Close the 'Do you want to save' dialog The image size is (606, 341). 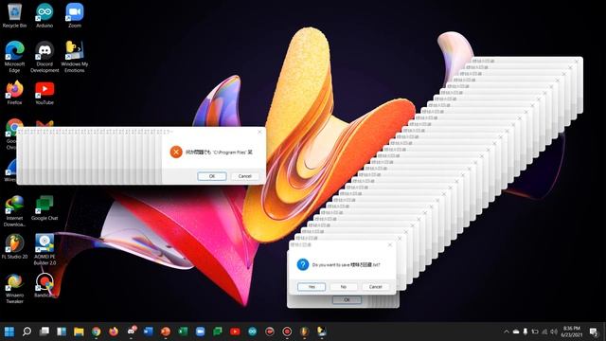click(390, 244)
